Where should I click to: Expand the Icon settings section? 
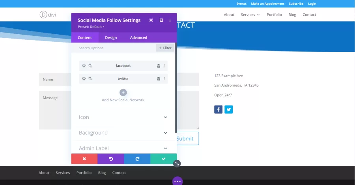pyautogui.click(x=123, y=117)
